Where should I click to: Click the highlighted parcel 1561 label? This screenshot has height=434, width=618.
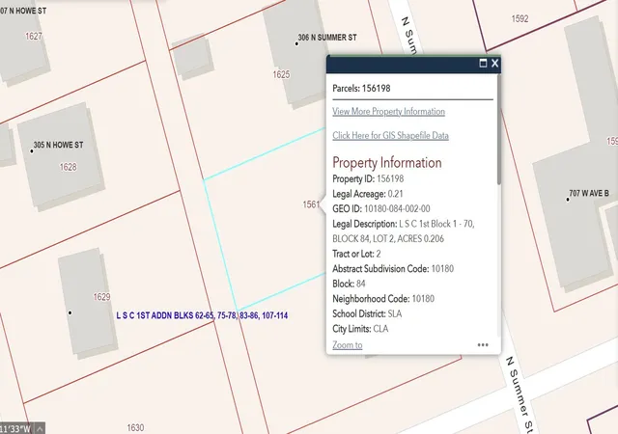[x=311, y=204]
